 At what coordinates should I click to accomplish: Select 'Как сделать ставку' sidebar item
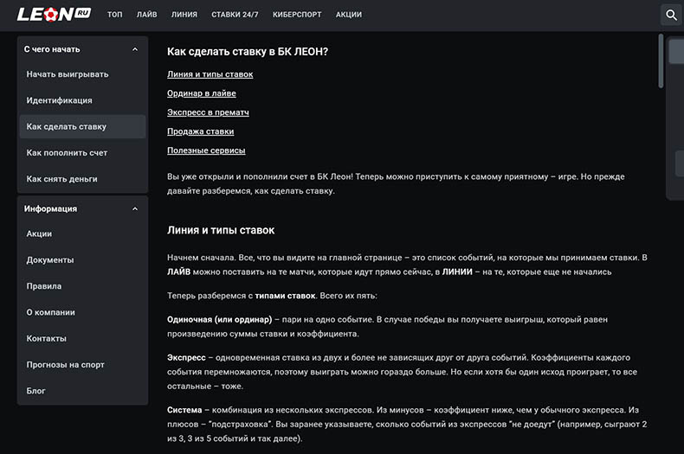(x=82, y=127)
